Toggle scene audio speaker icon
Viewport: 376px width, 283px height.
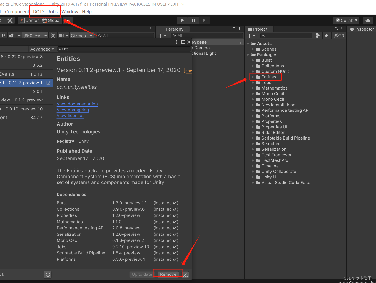(x=3, y=36)
